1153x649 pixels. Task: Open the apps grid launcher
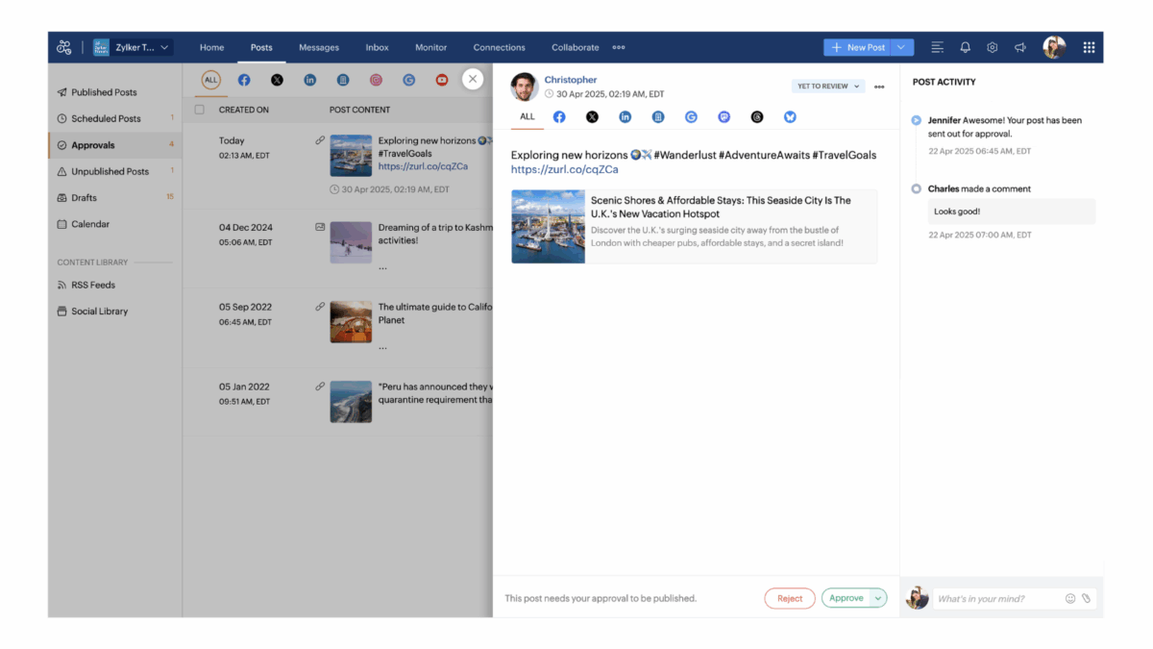[x=1089, y=47]
